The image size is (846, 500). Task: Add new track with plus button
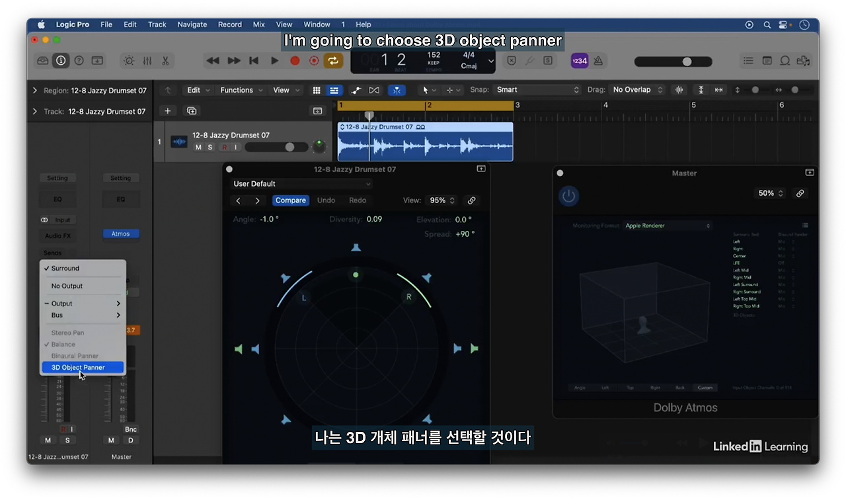168,111
